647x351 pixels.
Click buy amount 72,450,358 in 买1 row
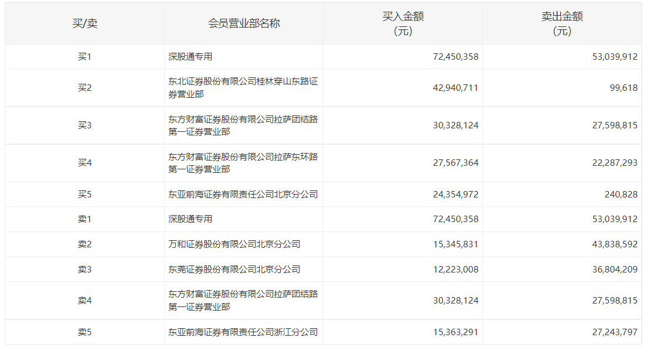click(x=455, y=57)
